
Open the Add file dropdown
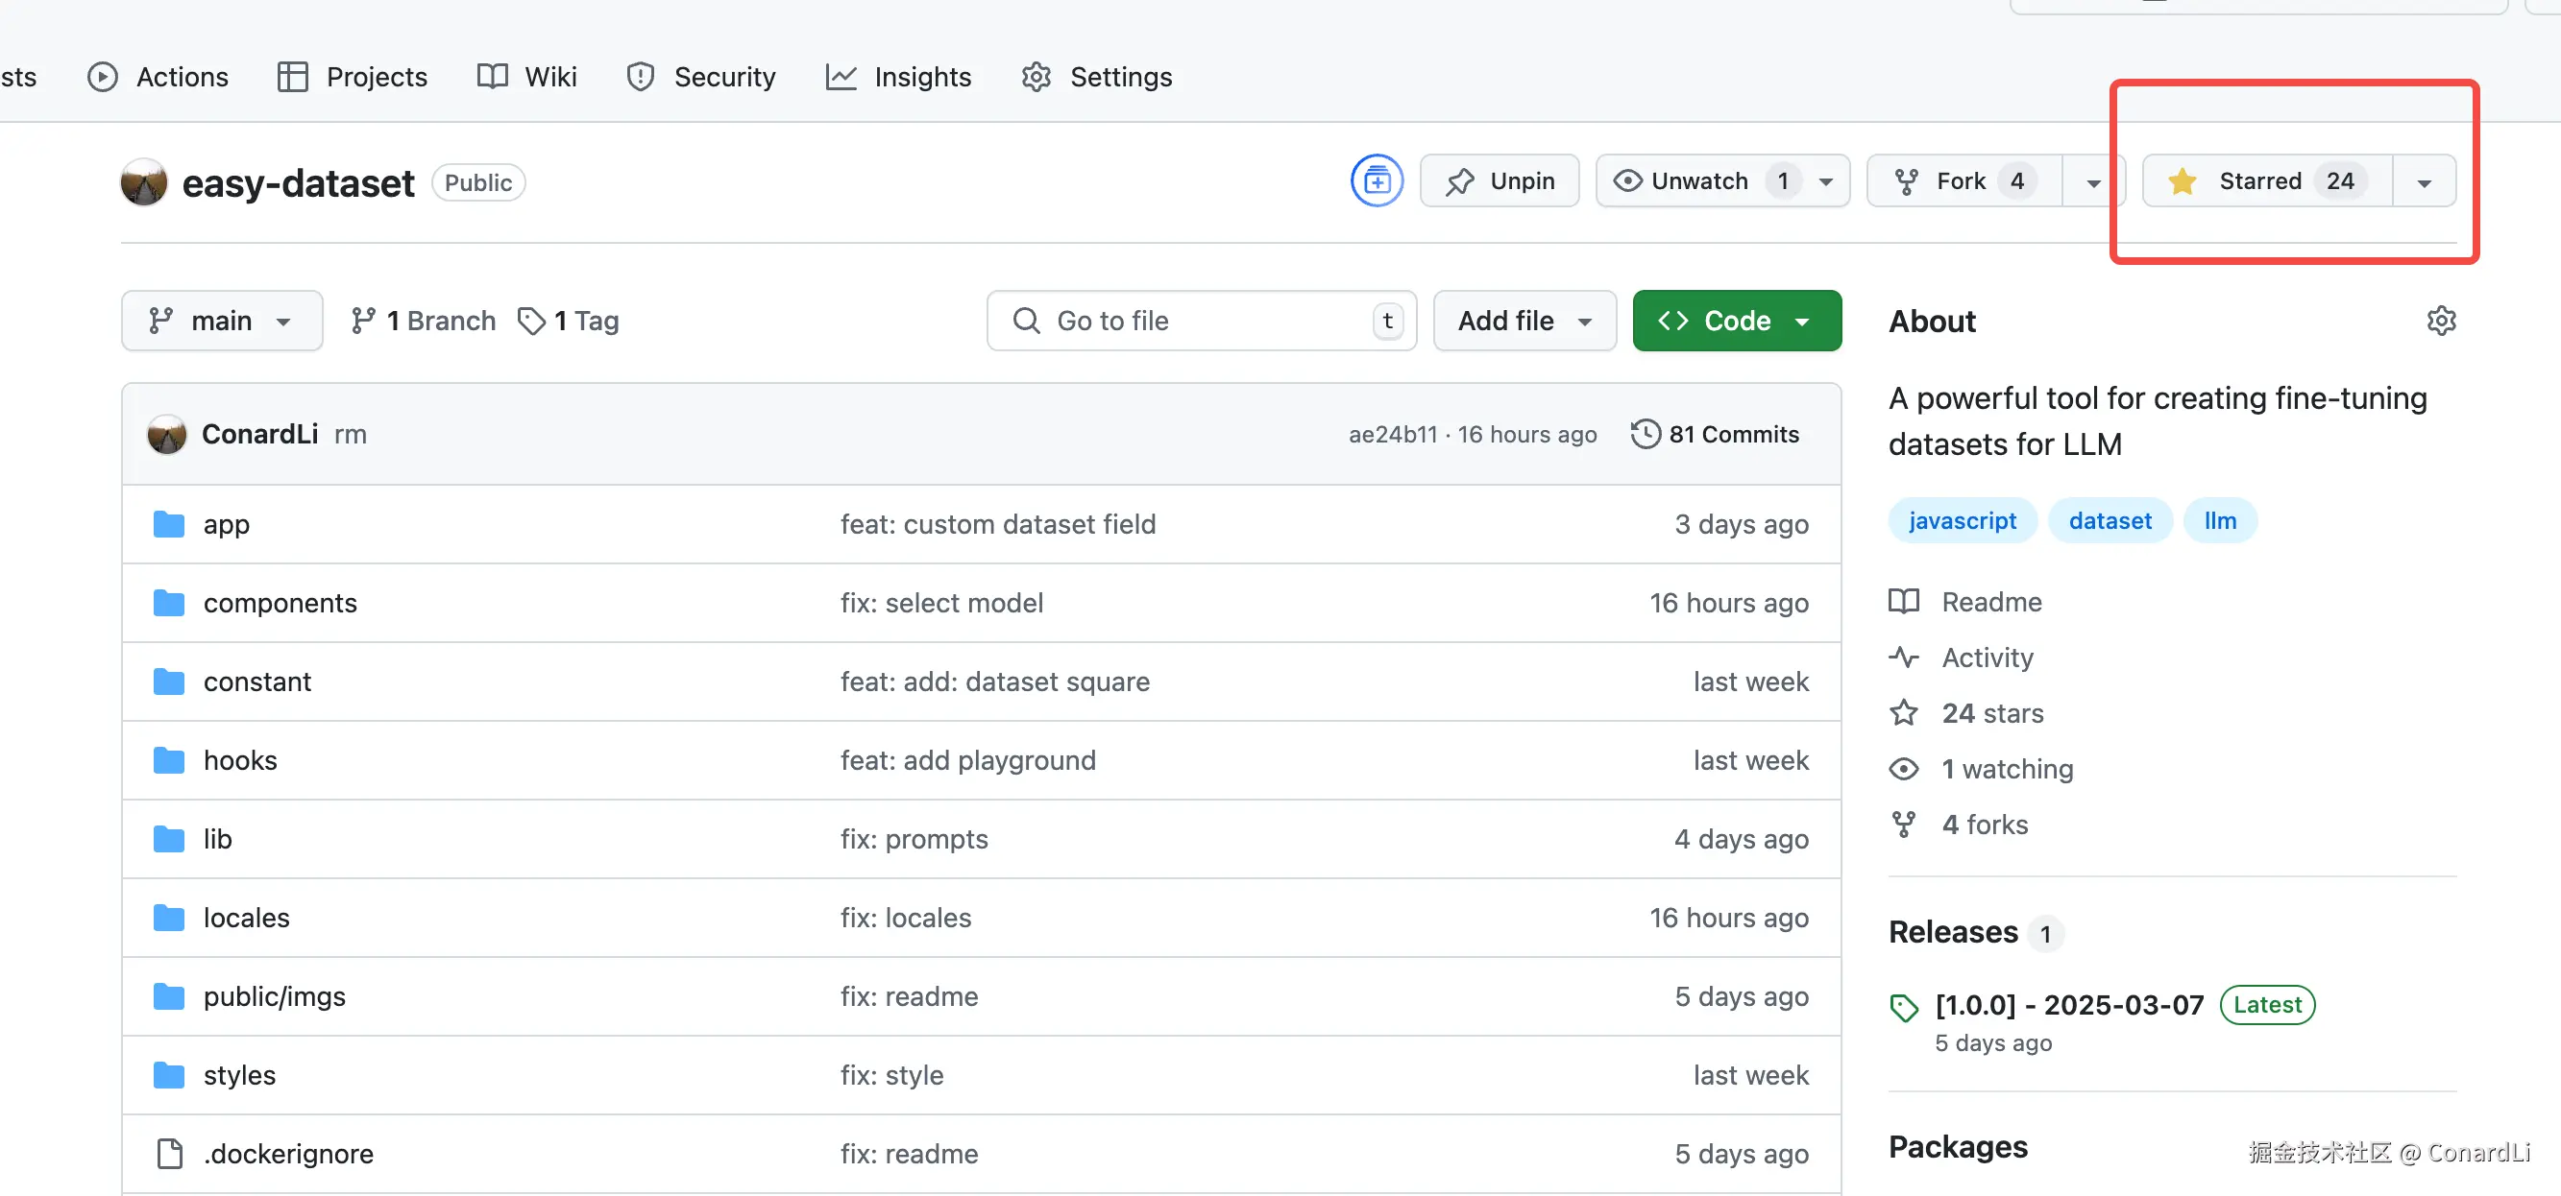click(1524, 321)
